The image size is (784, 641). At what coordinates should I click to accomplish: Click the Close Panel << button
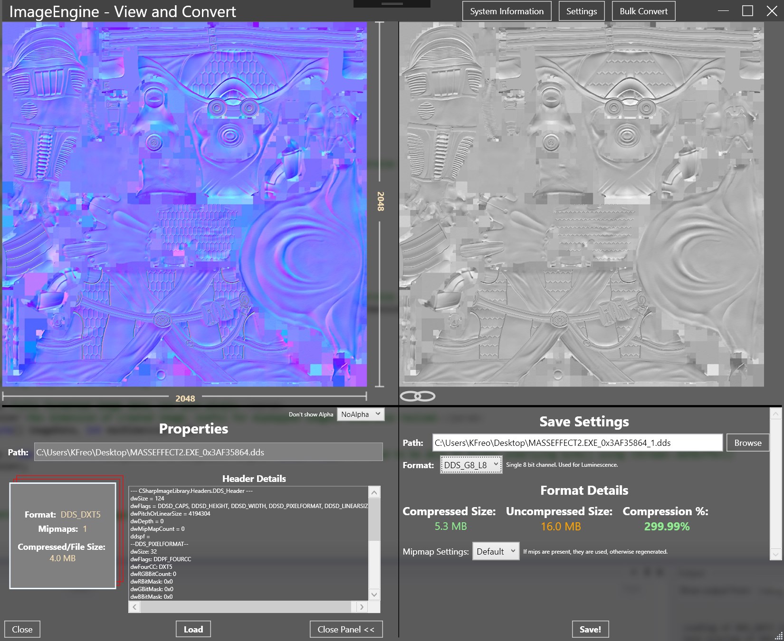(x=346, y=629)
